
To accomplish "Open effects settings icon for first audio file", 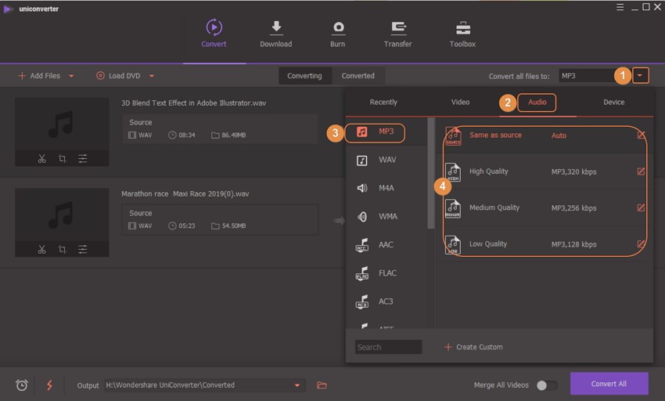I will (x=82, y=159).
